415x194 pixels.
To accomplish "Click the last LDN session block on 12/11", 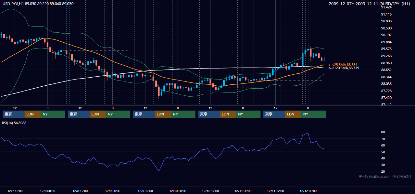I will [x=293, y=114].
